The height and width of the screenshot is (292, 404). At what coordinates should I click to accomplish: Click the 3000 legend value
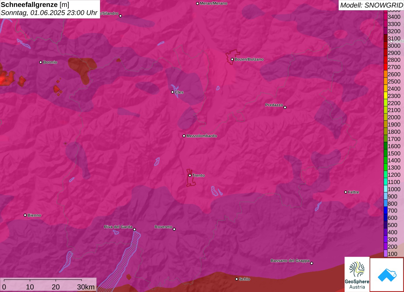coord(394,46)
